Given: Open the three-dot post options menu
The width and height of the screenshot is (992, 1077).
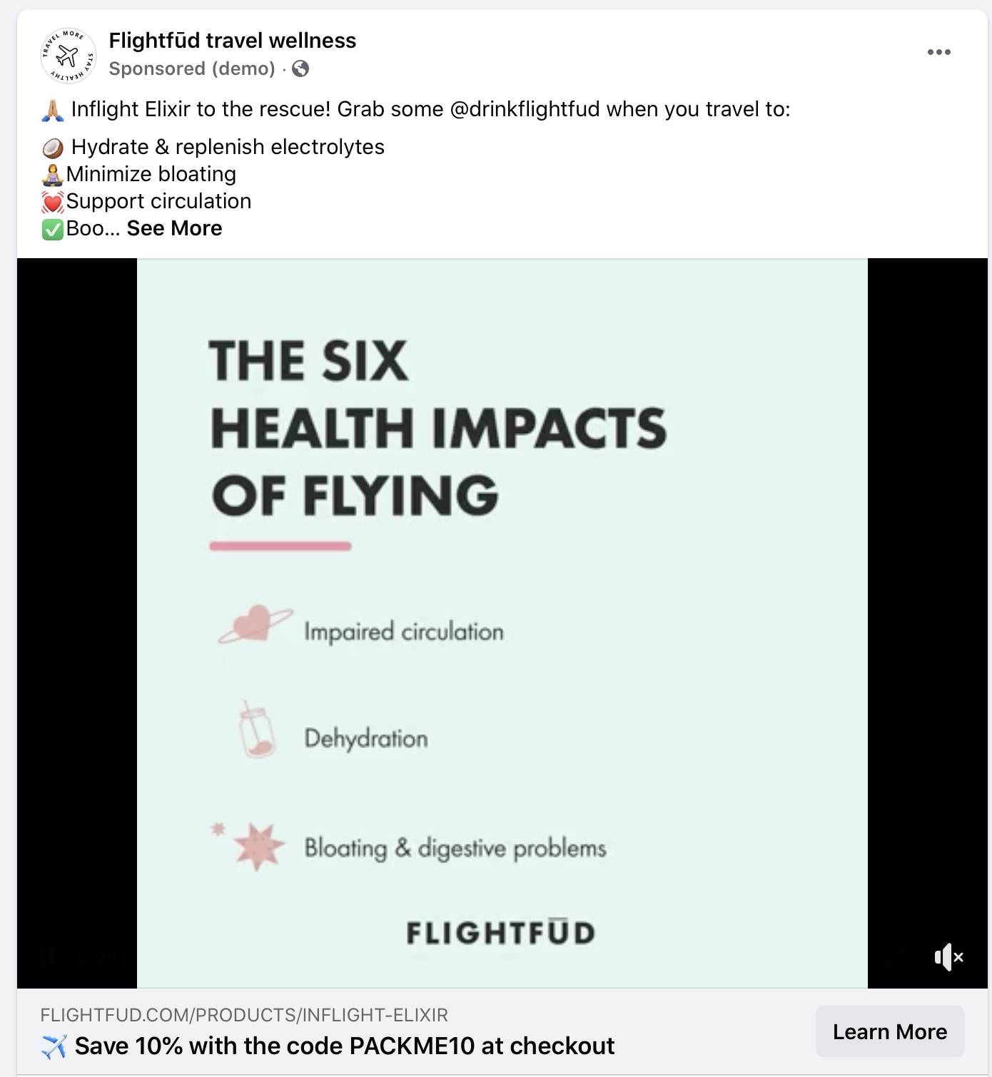Looking at the screenshot, I should pyautogui.click(x=938, y=52).
